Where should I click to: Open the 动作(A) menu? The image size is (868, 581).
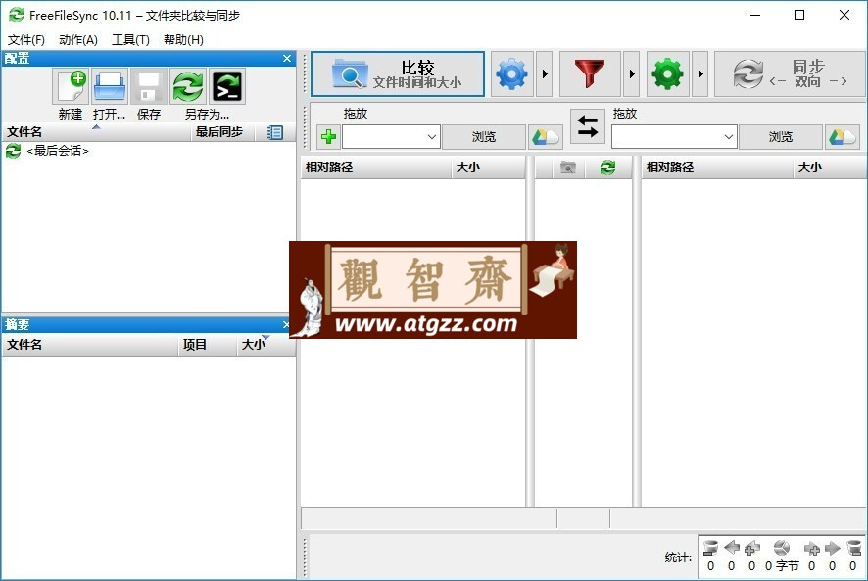(x=78, y=40)
